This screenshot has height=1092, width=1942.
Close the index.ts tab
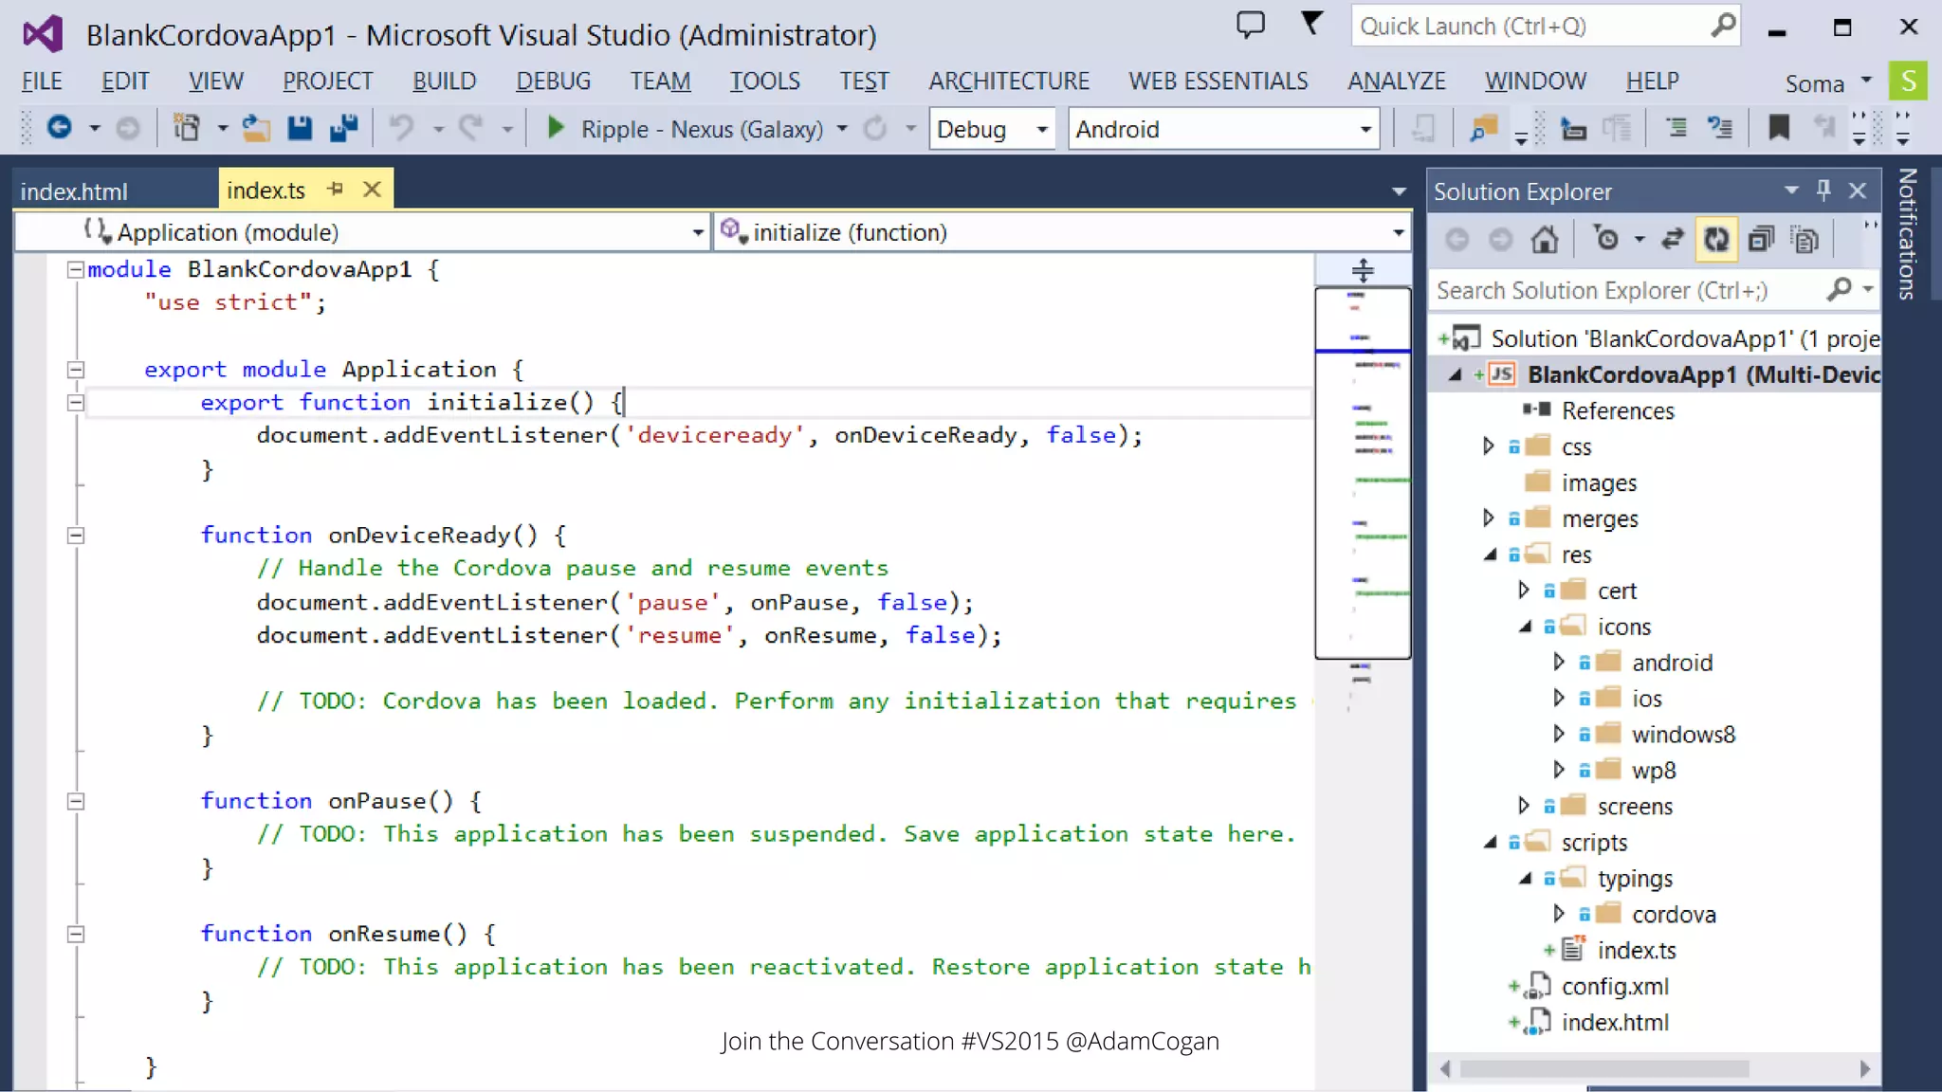pyautogui.click(x=372, y=190)
